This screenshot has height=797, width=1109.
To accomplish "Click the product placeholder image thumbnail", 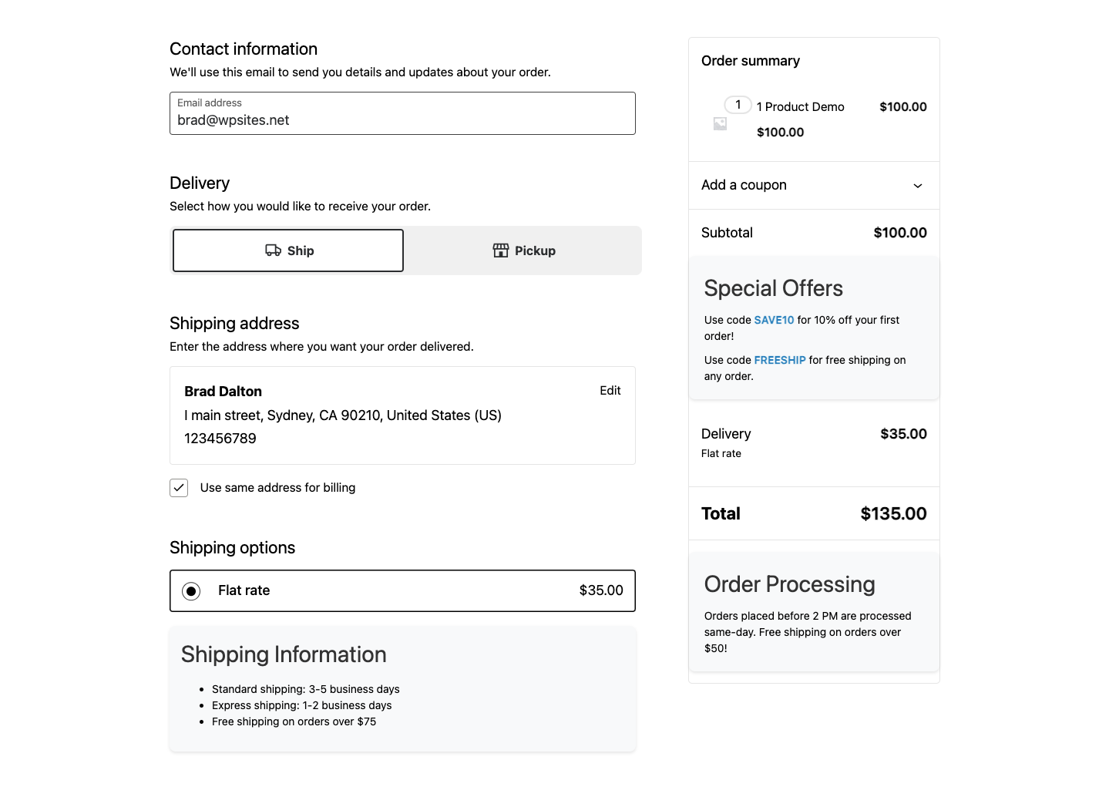I will click(720, 123).
